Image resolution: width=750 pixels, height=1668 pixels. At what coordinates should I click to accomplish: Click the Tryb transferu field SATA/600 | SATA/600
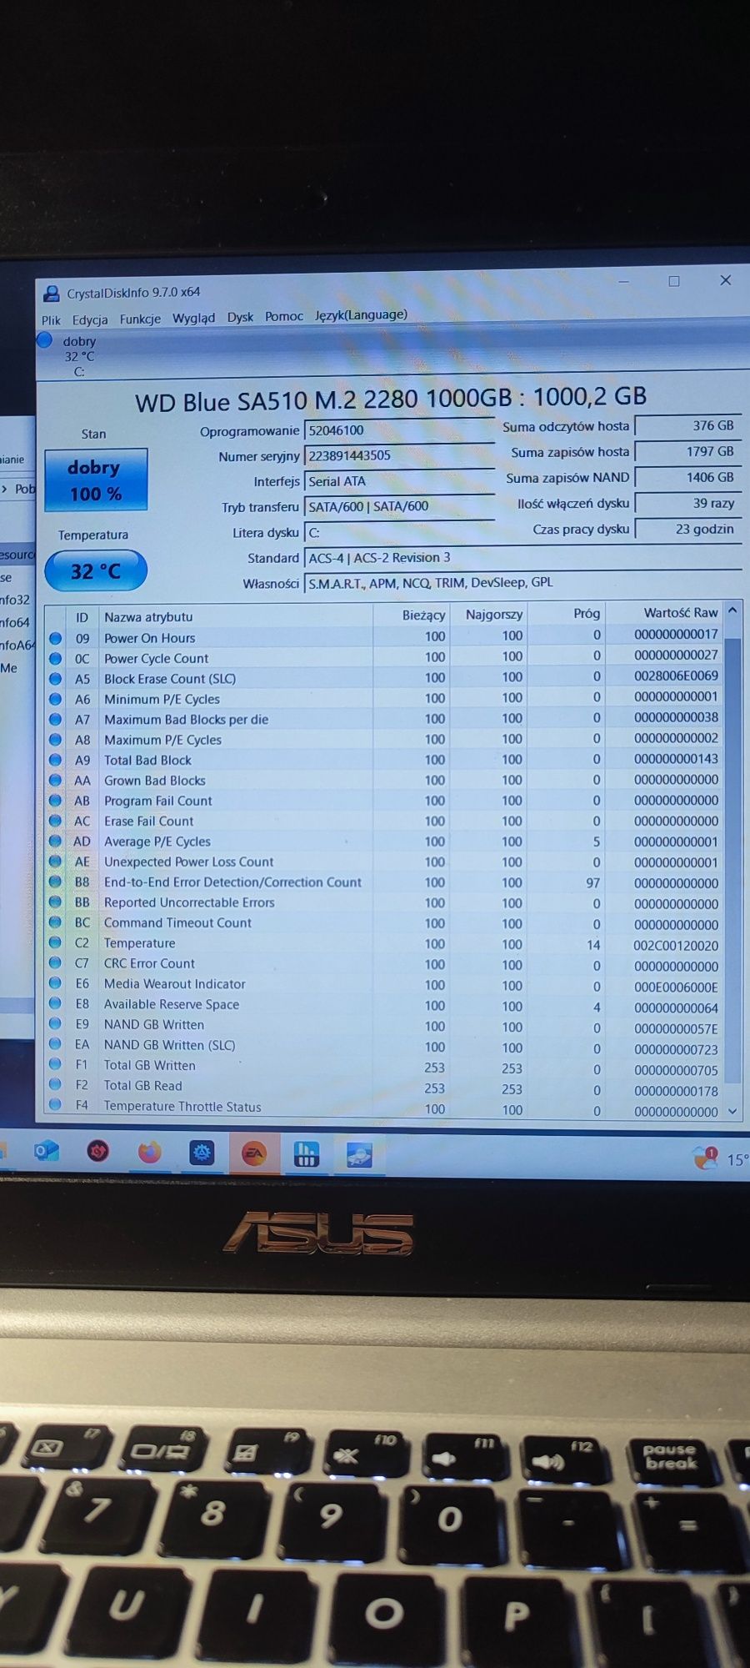tap(399, 506)
